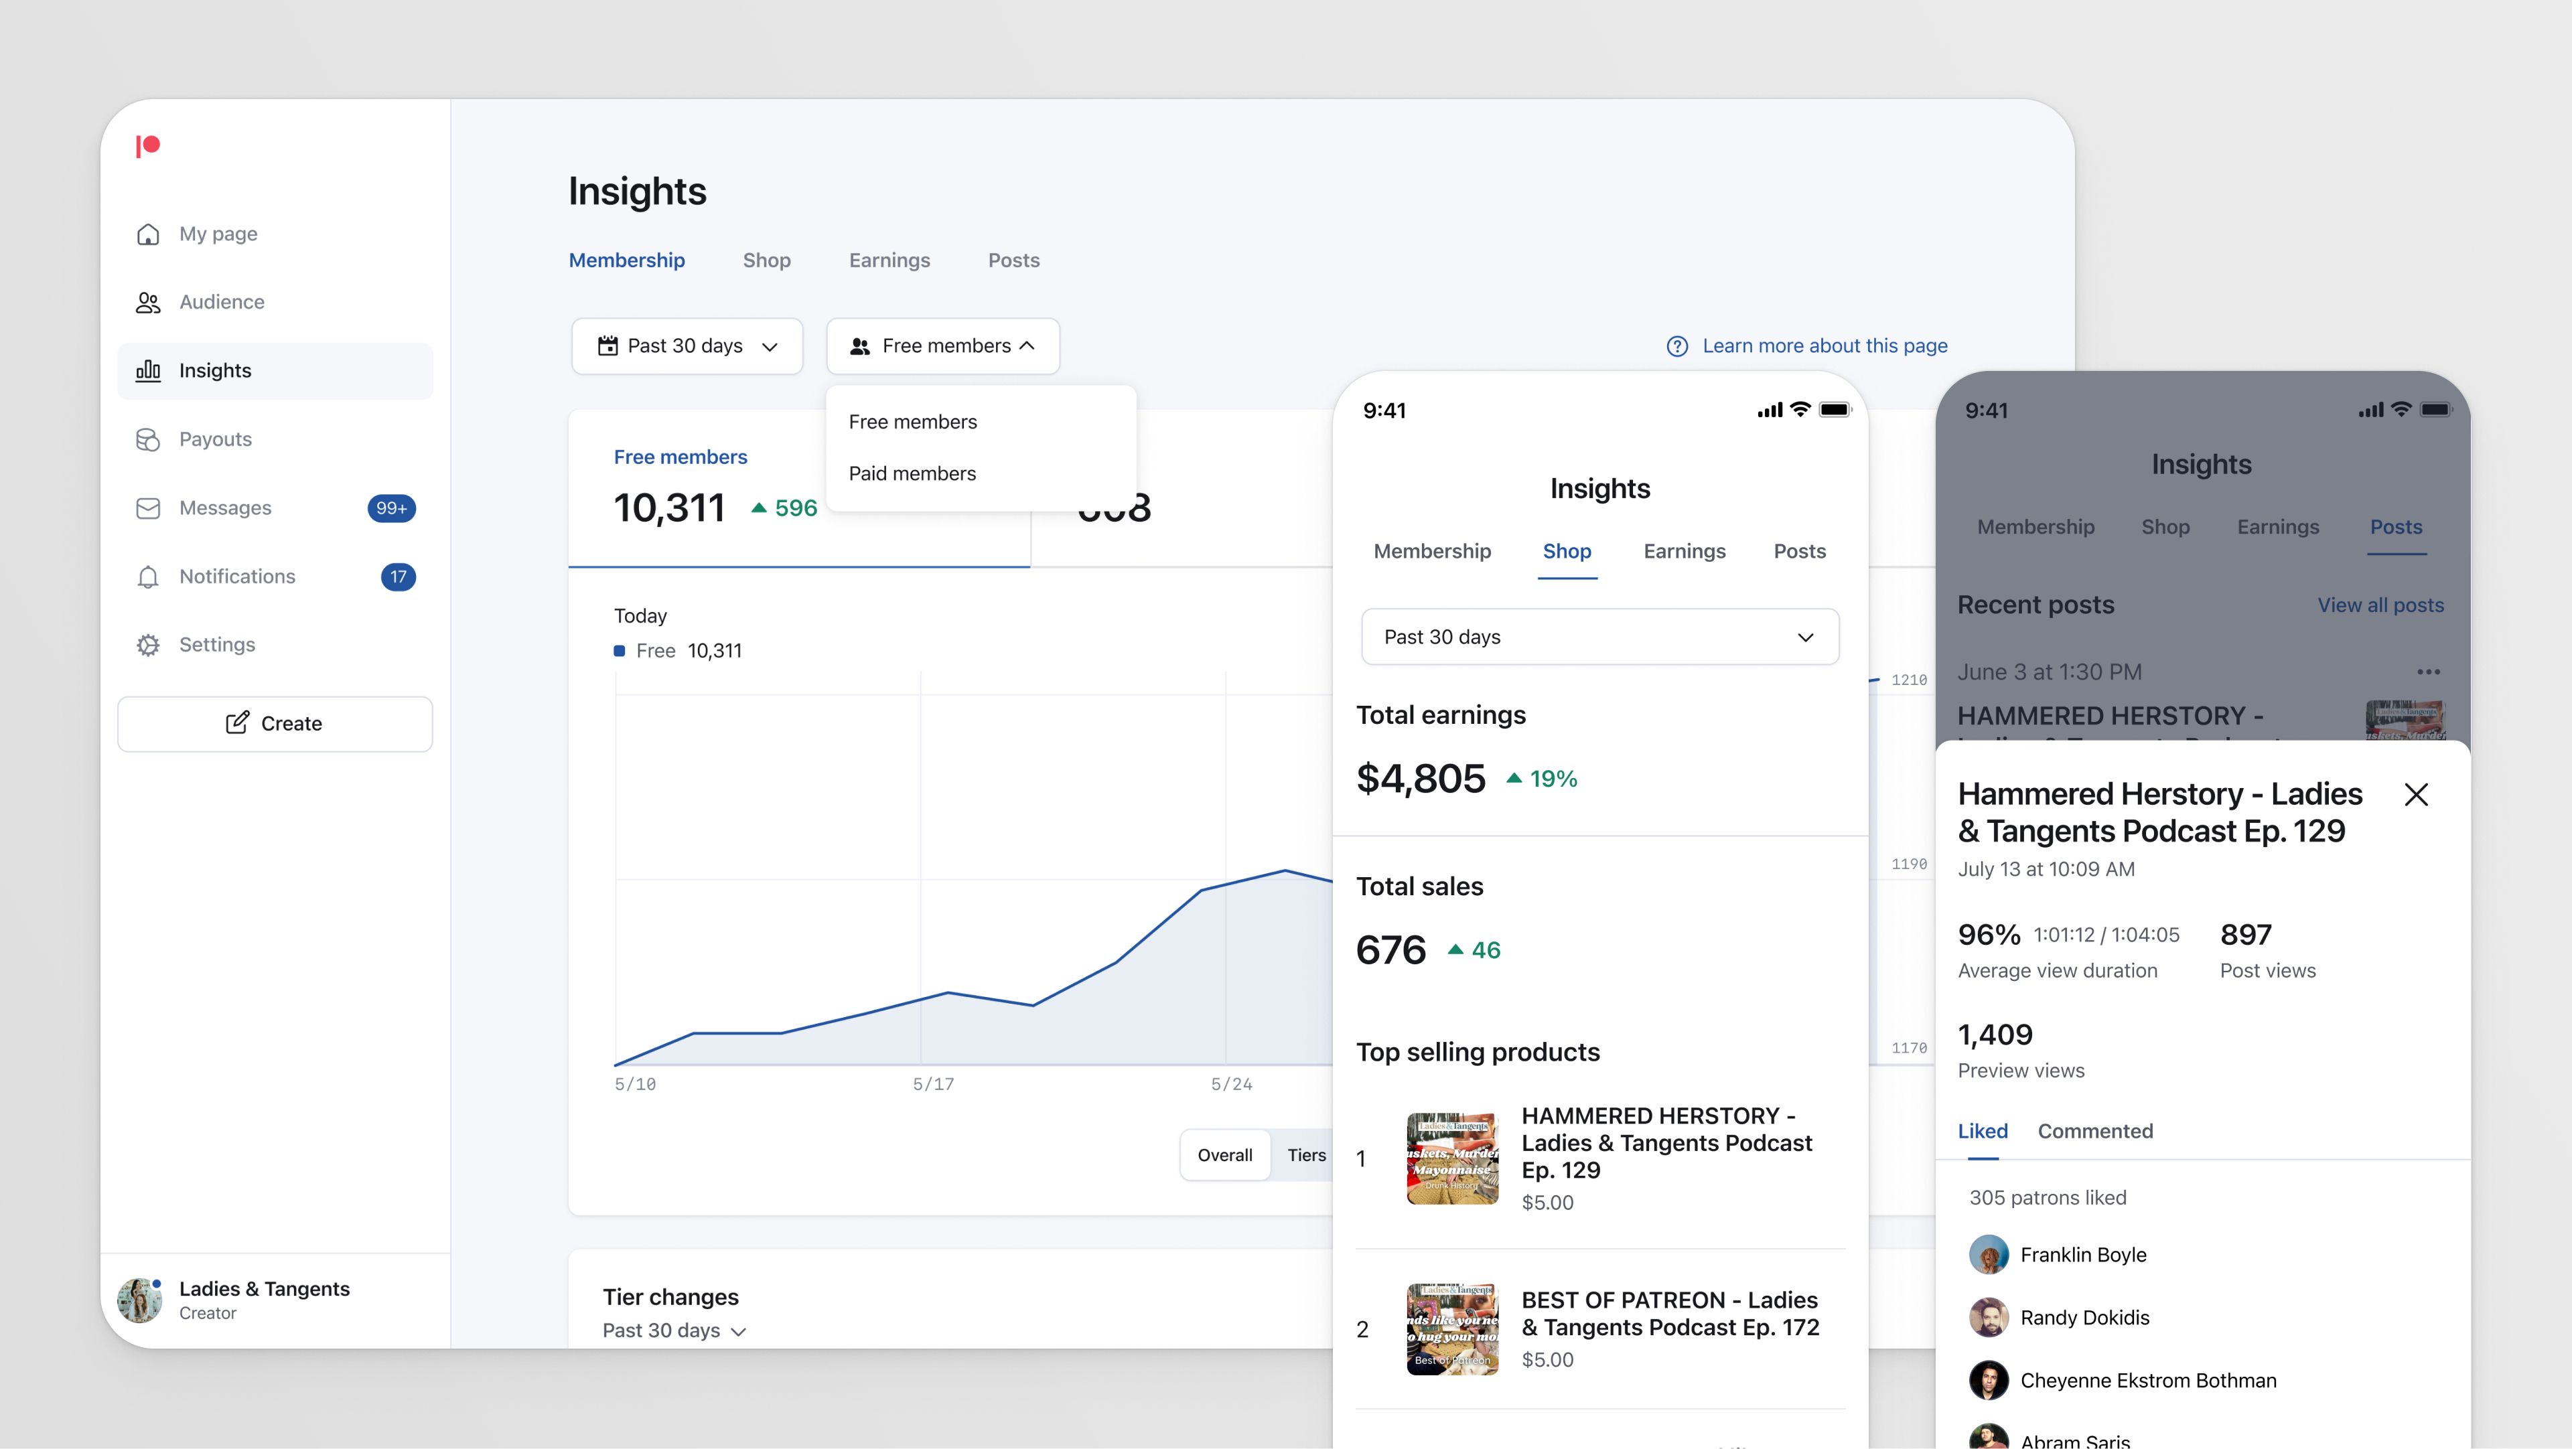Select Paid members from dropdown

coord(912,471)
